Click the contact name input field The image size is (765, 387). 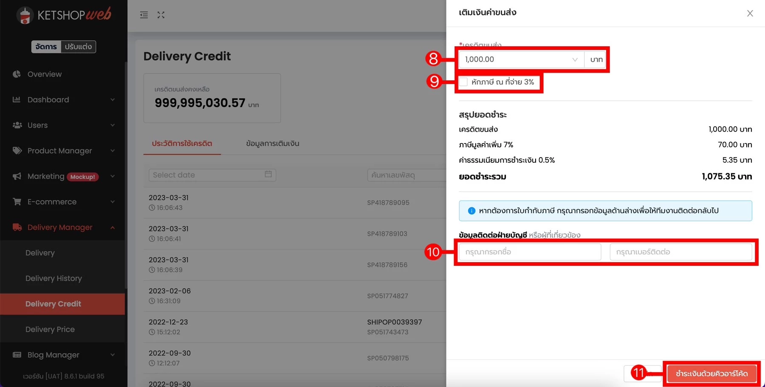530,252
